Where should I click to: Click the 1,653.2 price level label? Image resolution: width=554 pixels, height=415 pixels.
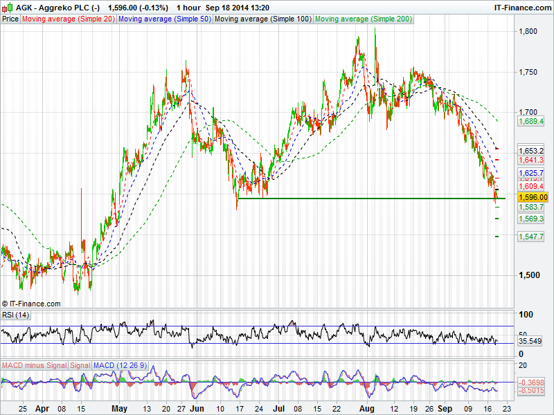[x=530, y=151]
